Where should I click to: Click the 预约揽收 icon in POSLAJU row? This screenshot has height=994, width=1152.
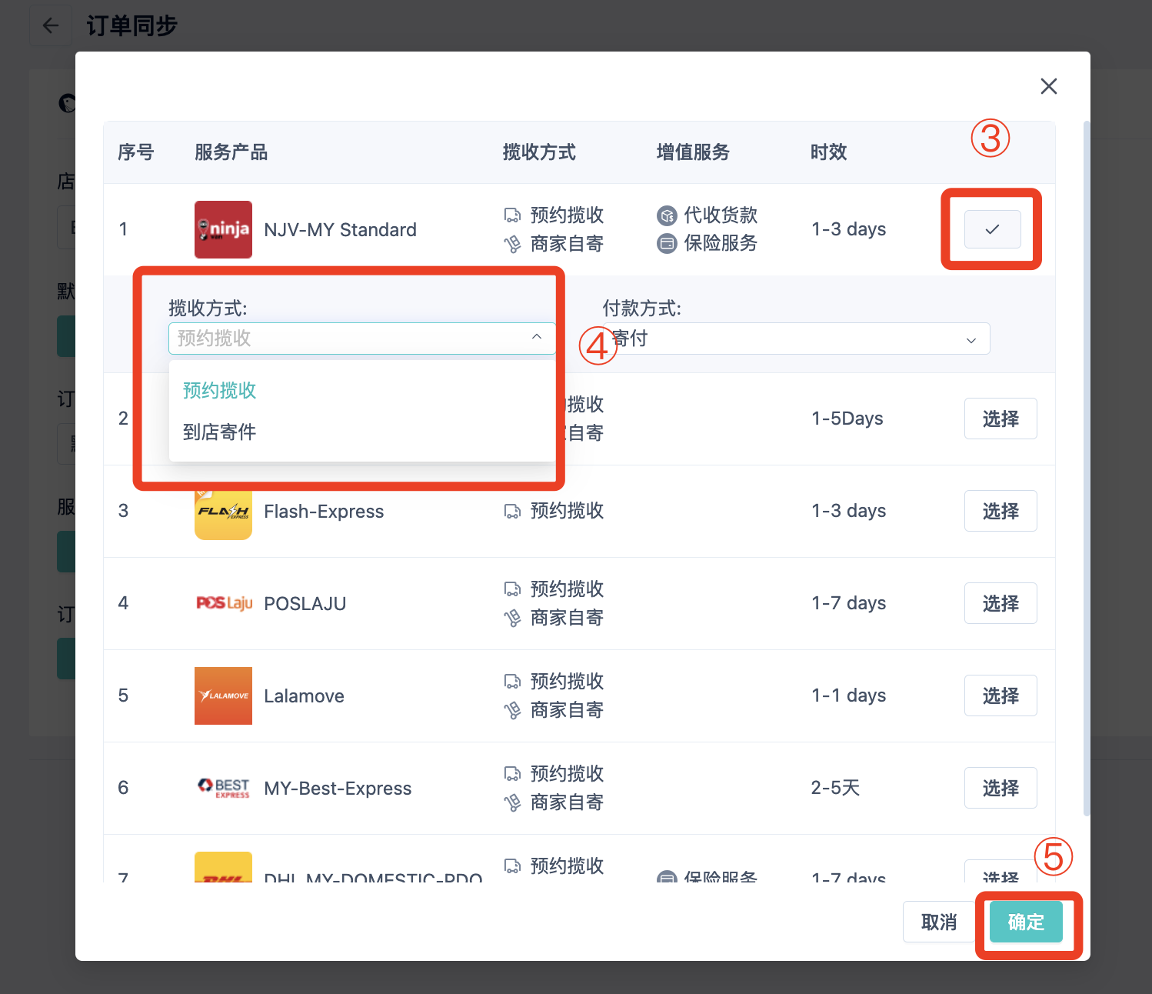[x=512, y=589]
